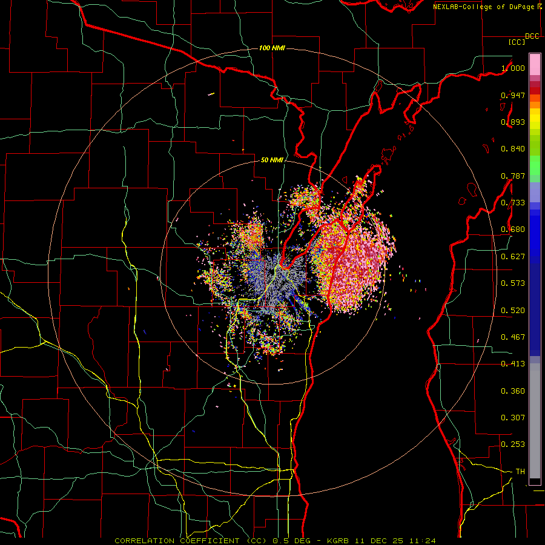Screen dimensions: 545x545
Task: Click the 11:24 timestamp in caption
Action: coord(422,541)
